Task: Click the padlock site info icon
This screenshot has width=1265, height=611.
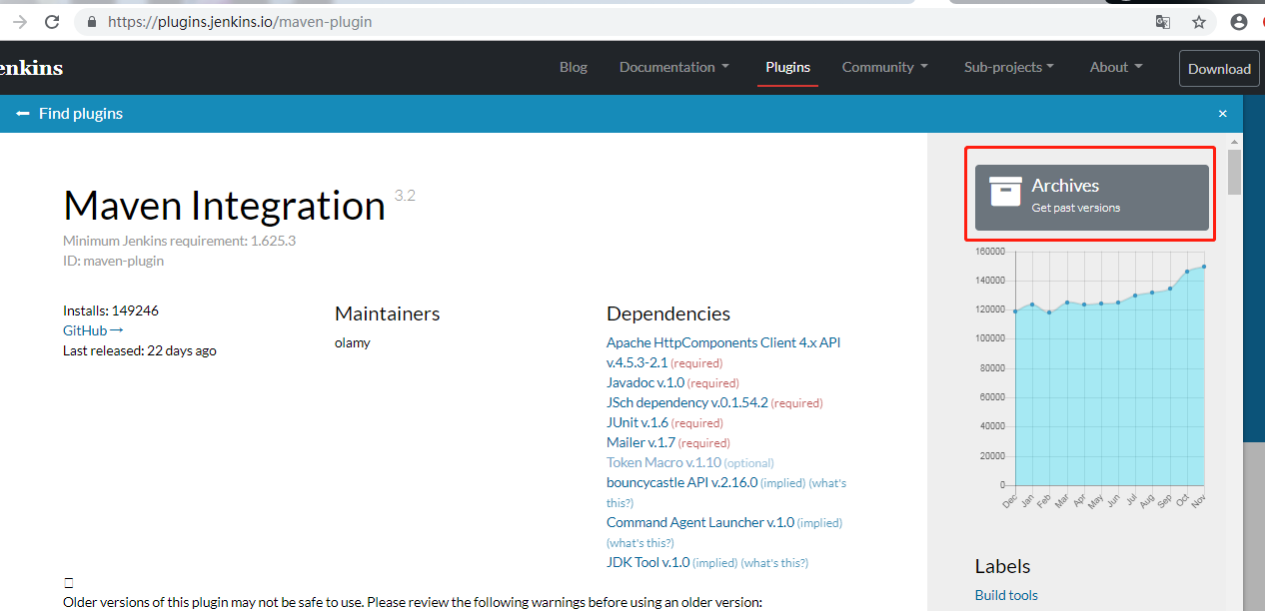Action: coord(93,21)
